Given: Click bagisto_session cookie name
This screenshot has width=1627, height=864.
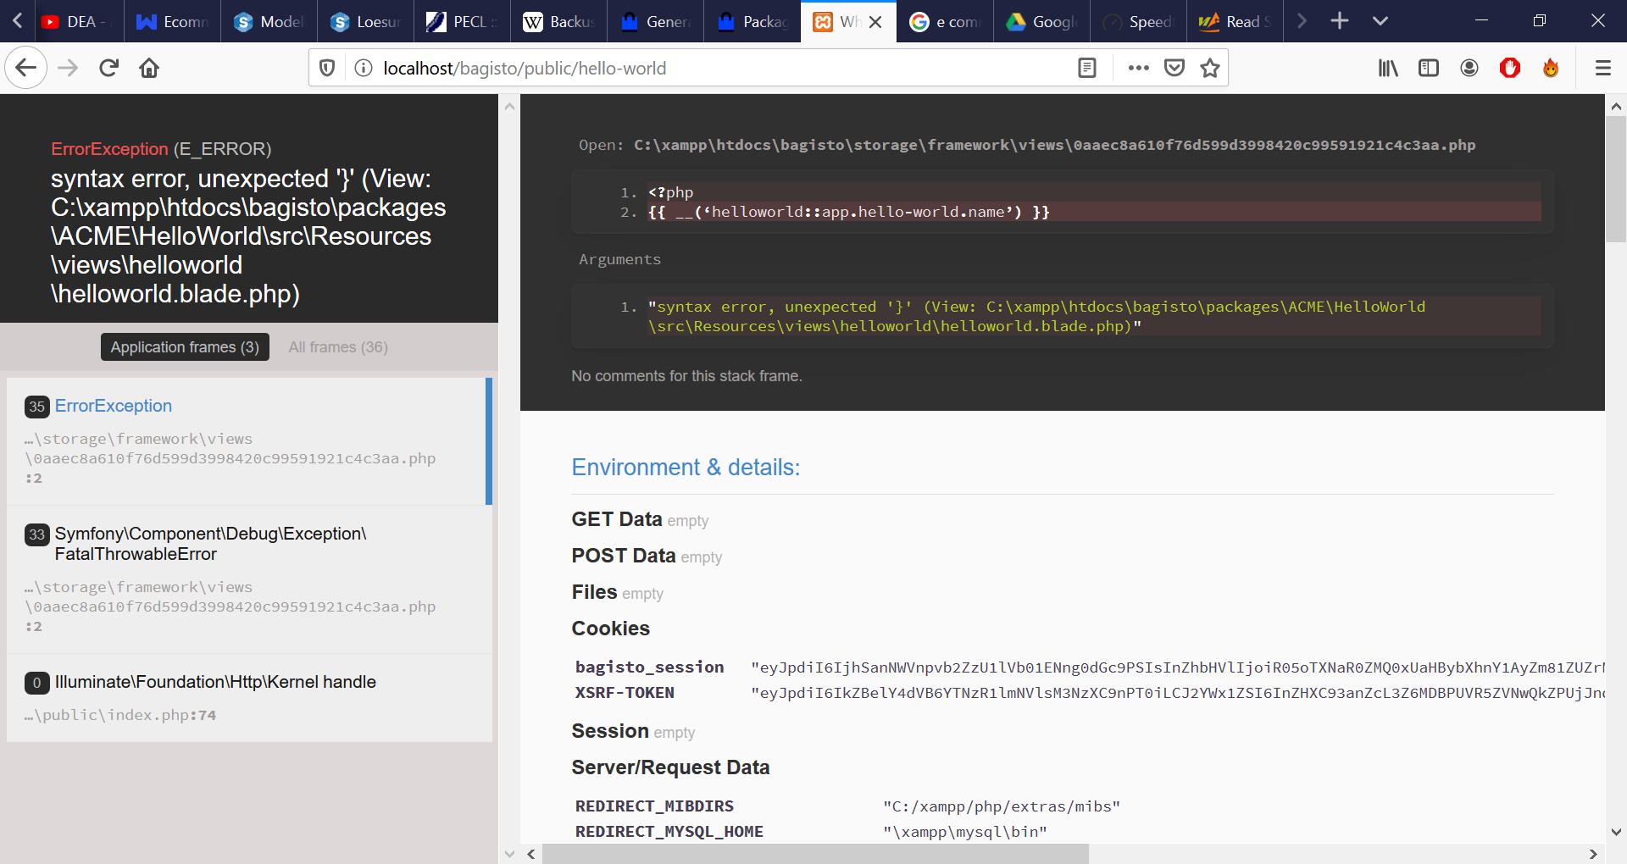Looking at the screenshot, I should click(650, 667).
